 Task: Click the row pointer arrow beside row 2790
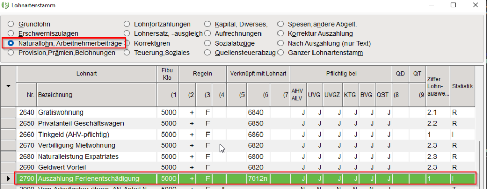coord(8,179)
